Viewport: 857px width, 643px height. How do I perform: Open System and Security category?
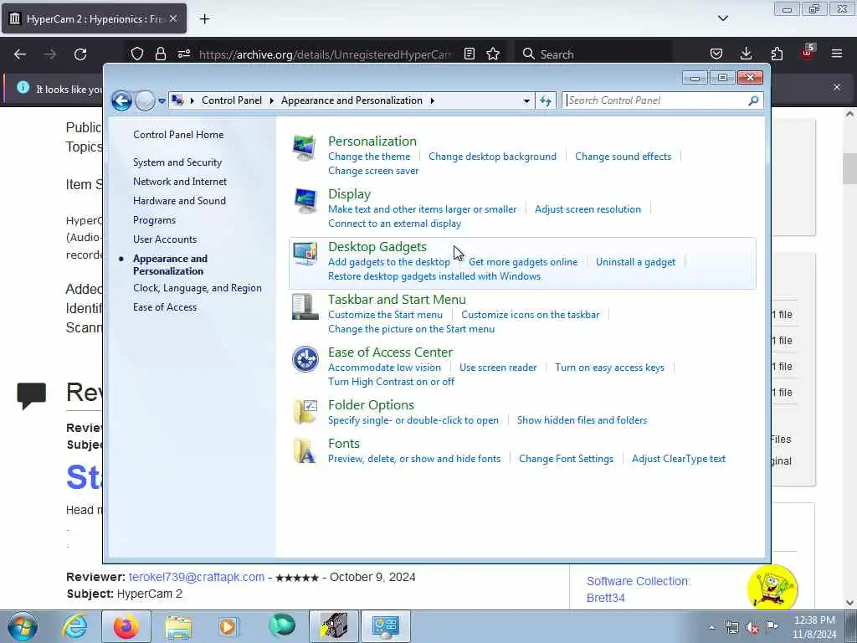(177, 162)
